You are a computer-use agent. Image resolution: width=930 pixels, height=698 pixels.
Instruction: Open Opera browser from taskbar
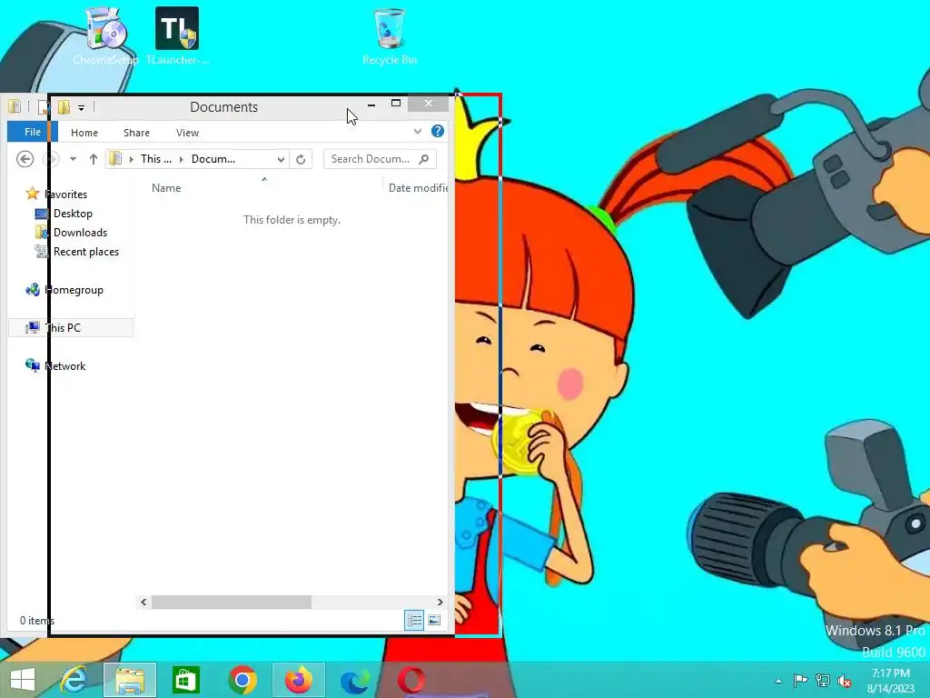411,680
